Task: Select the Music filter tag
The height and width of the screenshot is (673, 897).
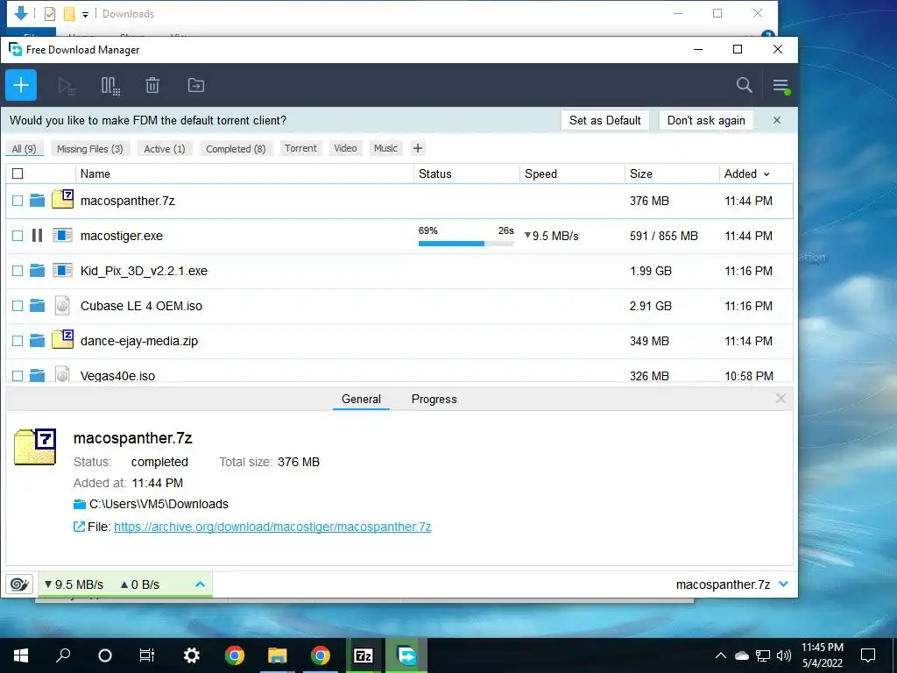Action: pos(385,148)
